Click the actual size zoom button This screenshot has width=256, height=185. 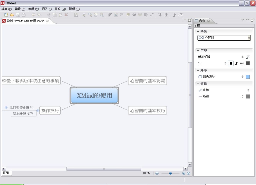[x=188, y=174]
